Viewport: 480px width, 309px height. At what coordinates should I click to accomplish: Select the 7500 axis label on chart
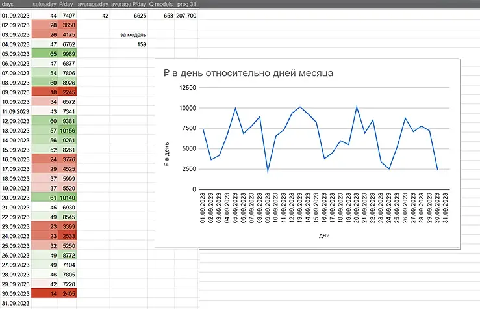(x=189, y=128)
